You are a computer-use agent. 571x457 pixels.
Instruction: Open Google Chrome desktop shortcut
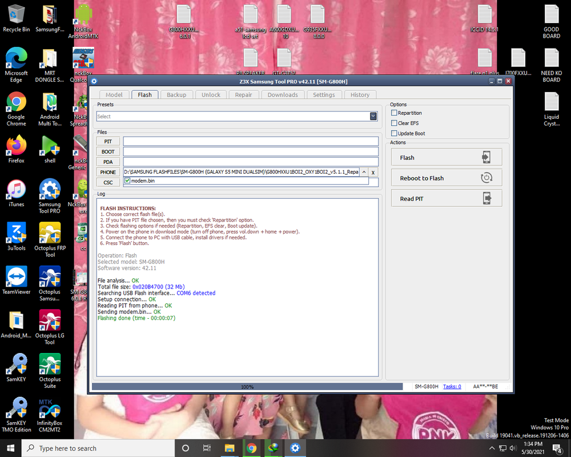pos(16,109)
